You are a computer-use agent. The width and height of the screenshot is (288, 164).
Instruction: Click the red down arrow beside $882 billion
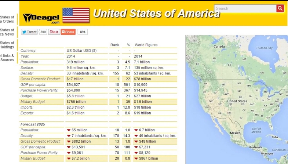point(69,141)
